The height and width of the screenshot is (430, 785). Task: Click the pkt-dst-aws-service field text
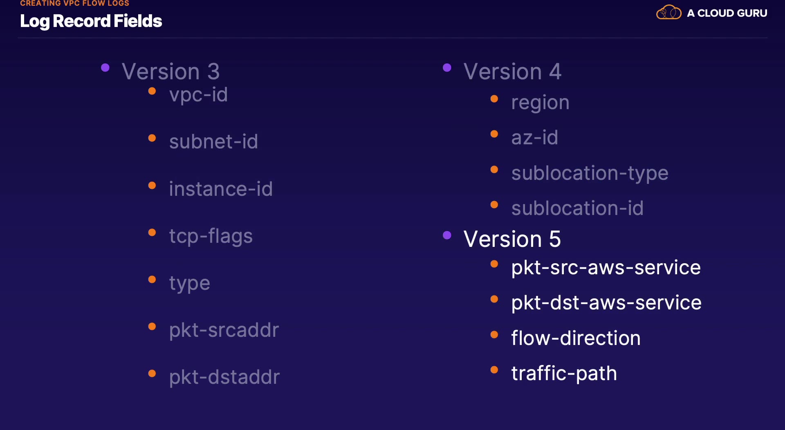click(x=606, y=303)
